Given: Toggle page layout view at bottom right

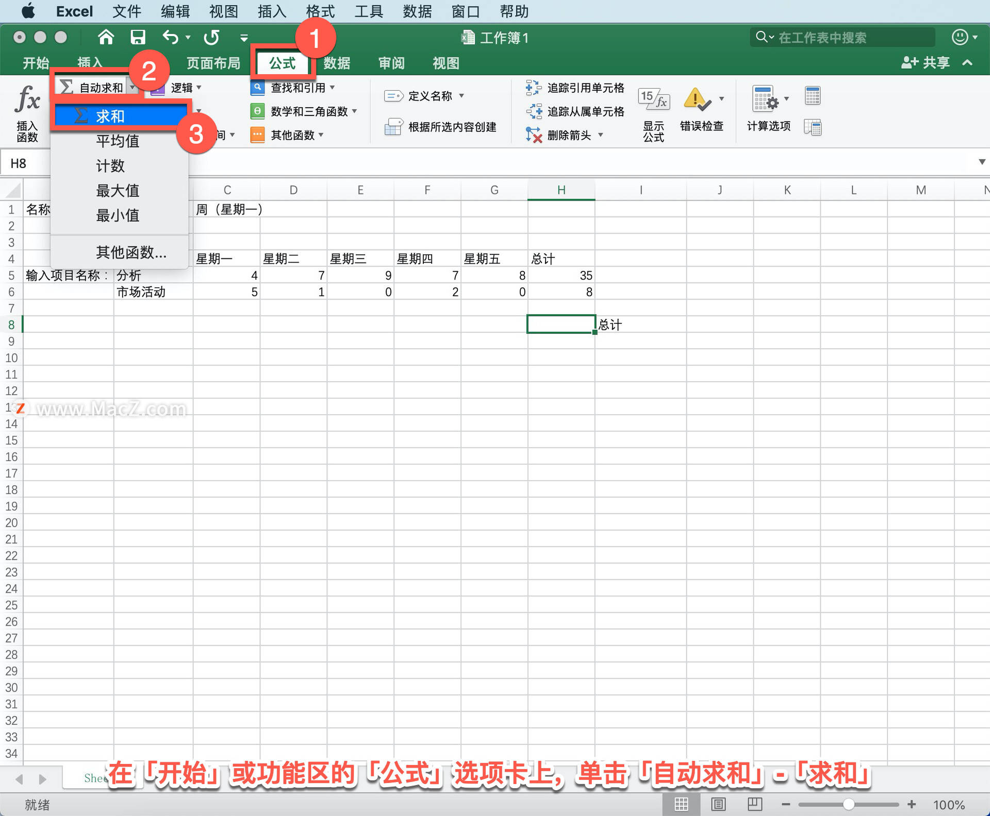Looking at the screenshot, I should pos(718,804).
